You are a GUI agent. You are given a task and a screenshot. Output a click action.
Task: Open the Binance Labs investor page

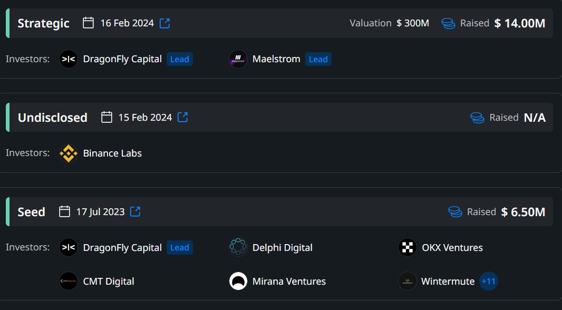coord(112,153)
